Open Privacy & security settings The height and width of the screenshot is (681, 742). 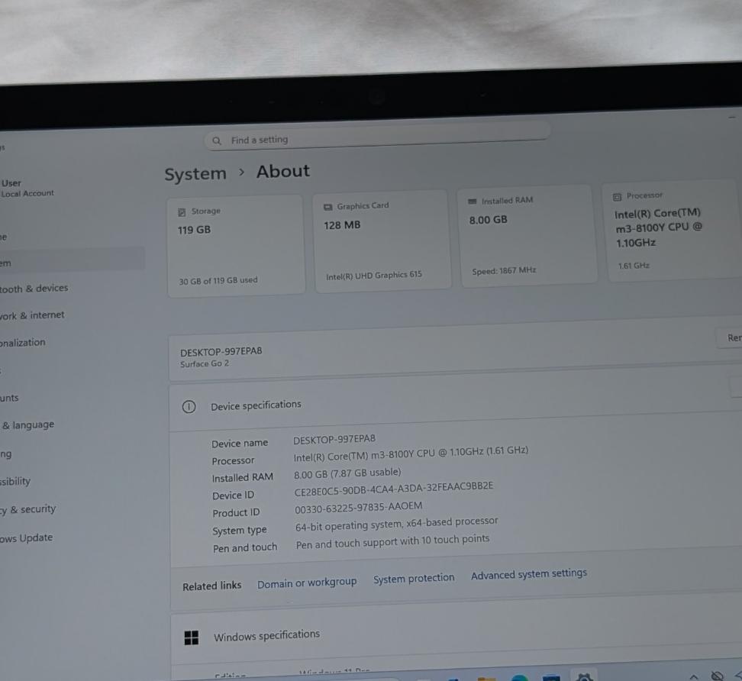click(28, 509)
